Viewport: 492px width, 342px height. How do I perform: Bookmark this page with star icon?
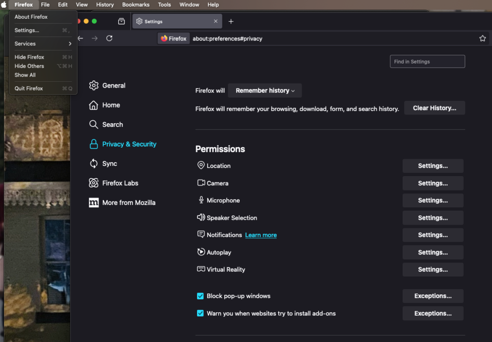coord(482,38)
